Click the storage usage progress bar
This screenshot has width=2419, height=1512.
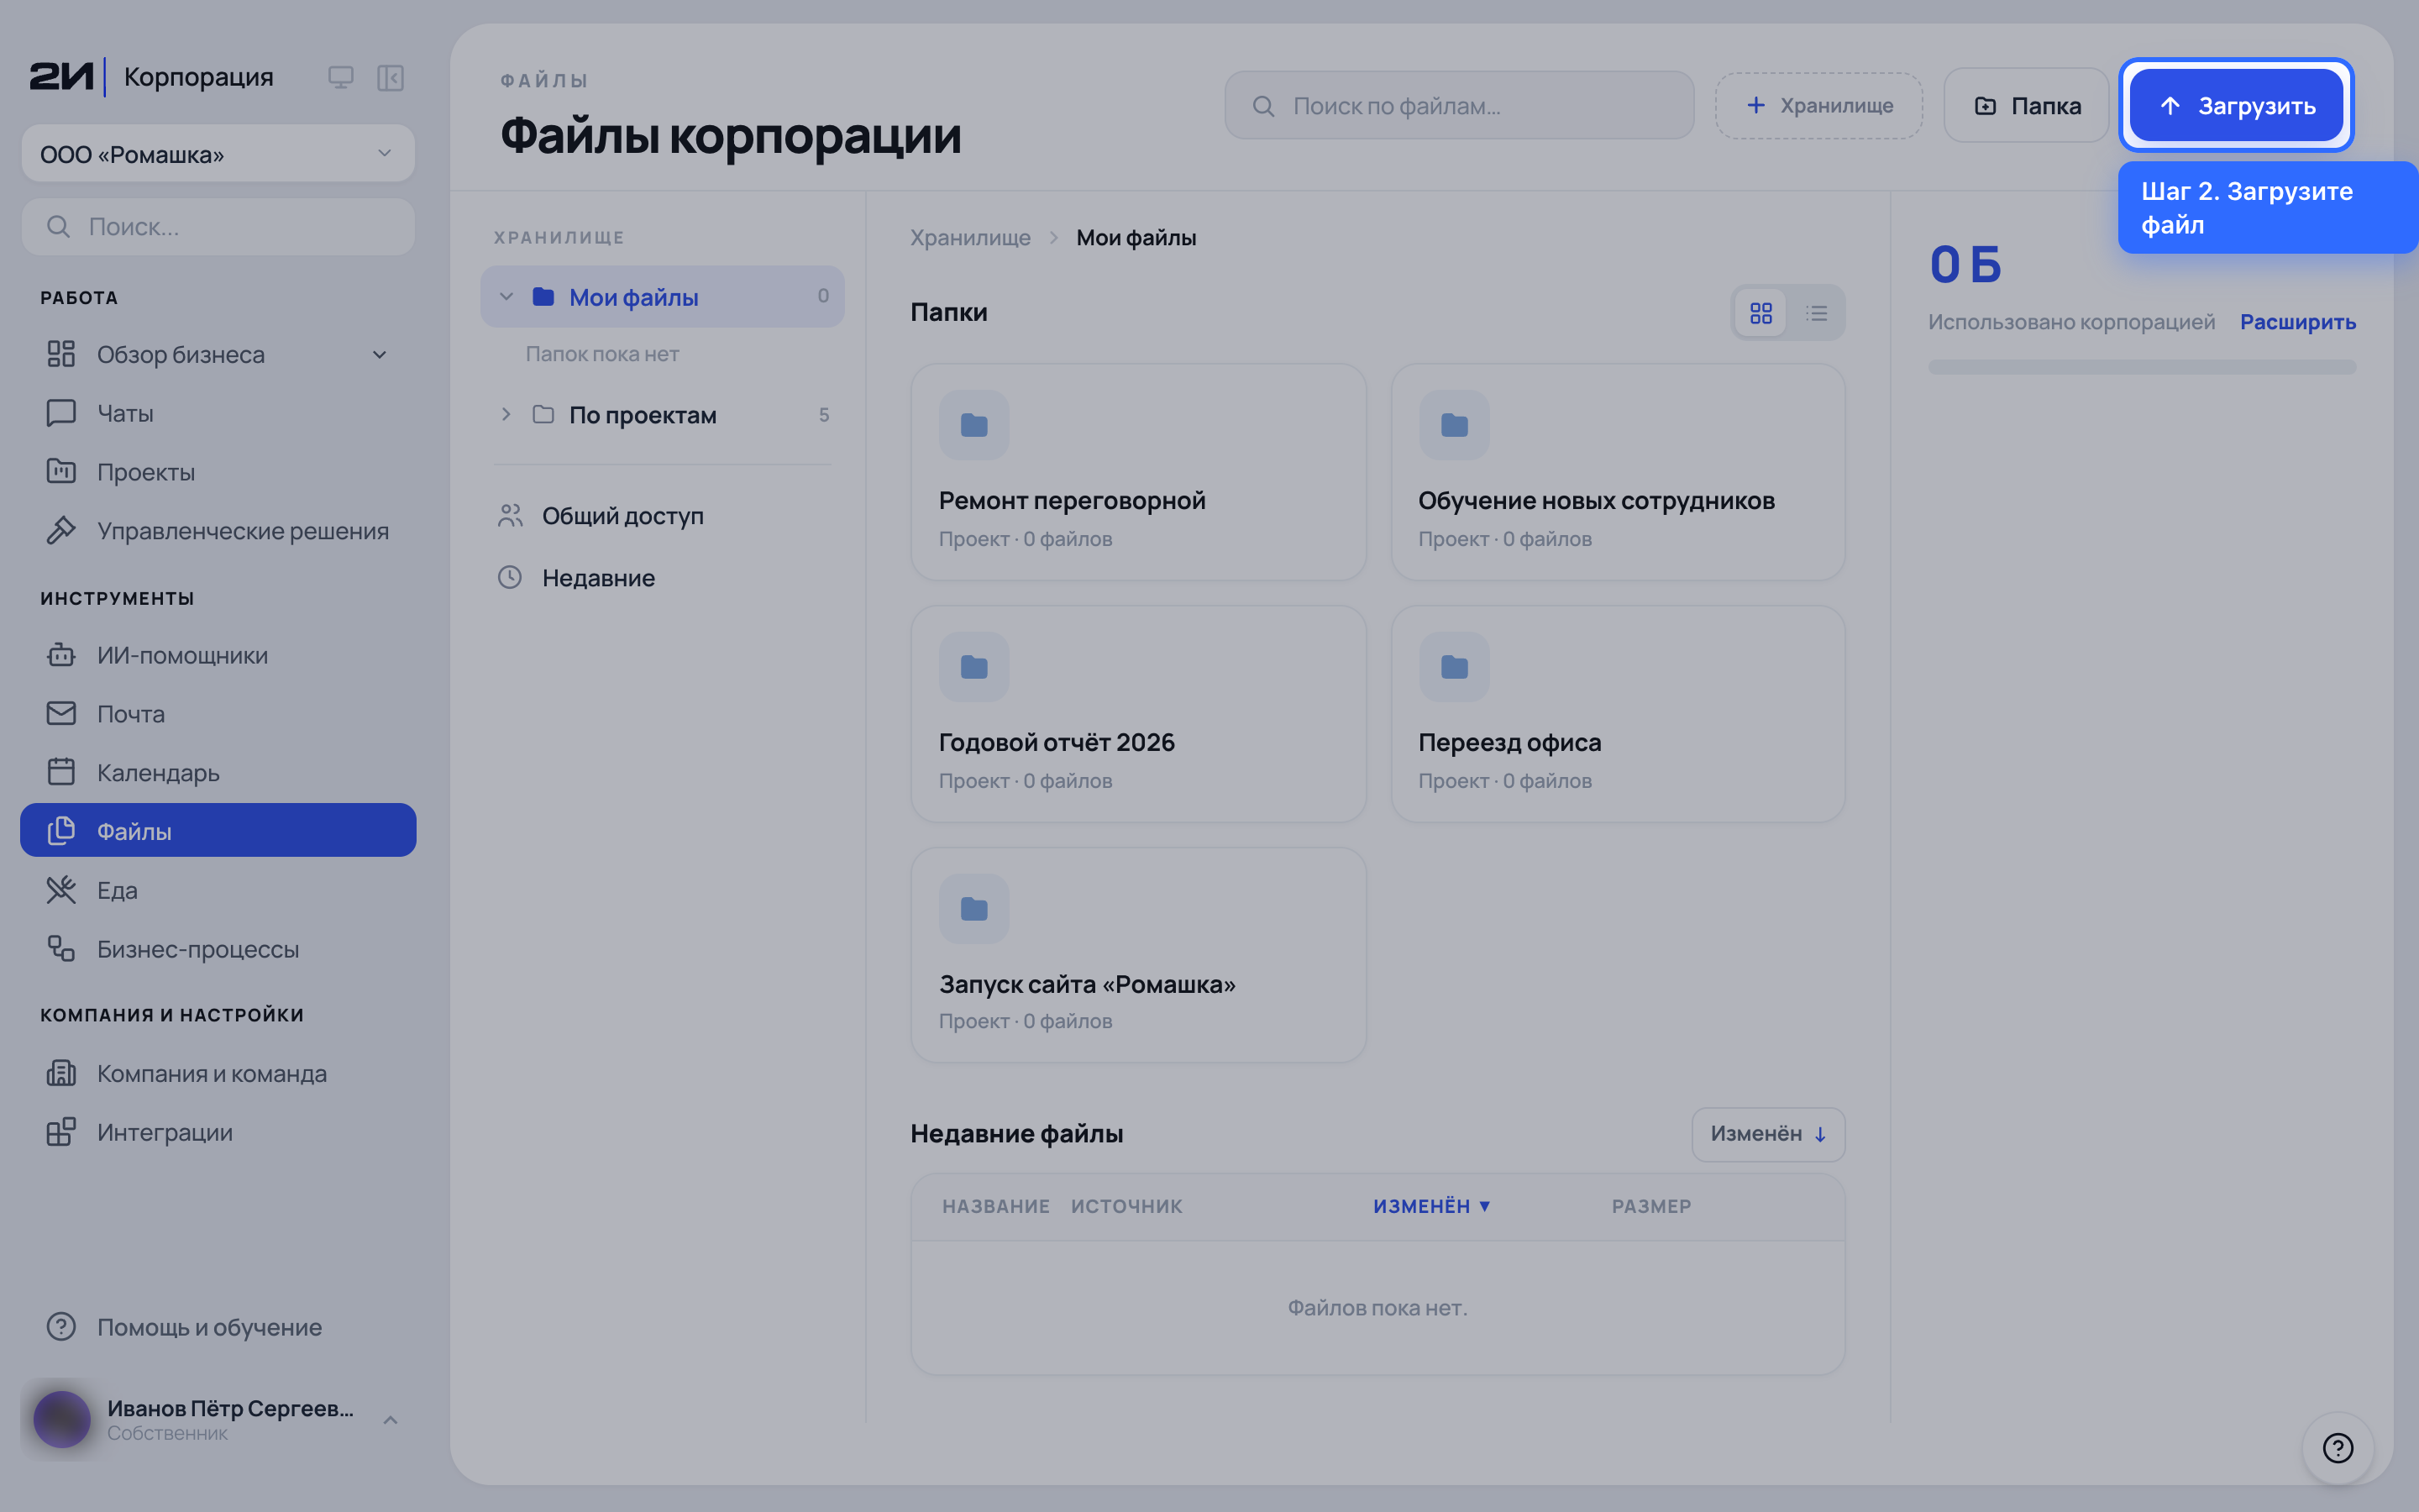click(x=2141, y=367)
